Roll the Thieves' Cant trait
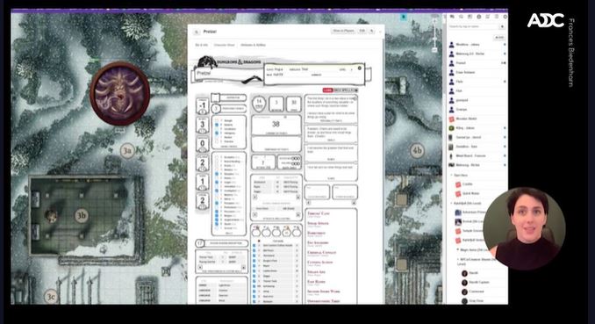The image size is (595, 324). point(319,214)
